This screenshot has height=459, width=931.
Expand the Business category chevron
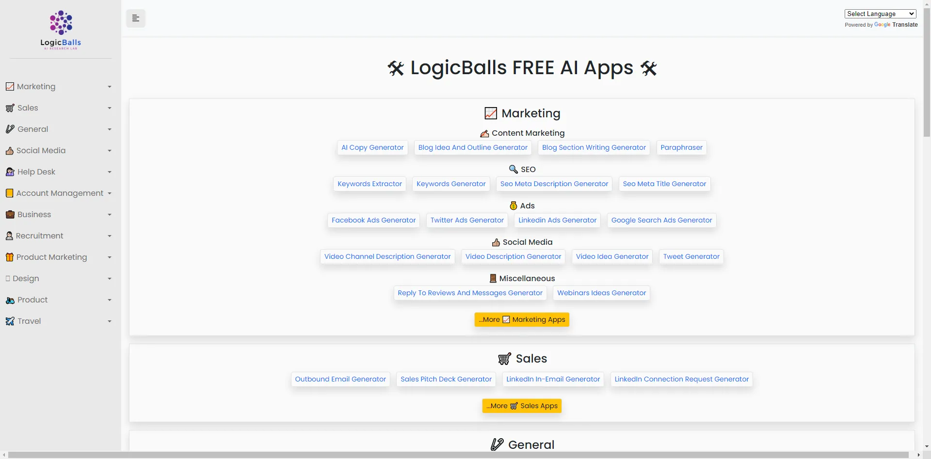coord(110,214)
